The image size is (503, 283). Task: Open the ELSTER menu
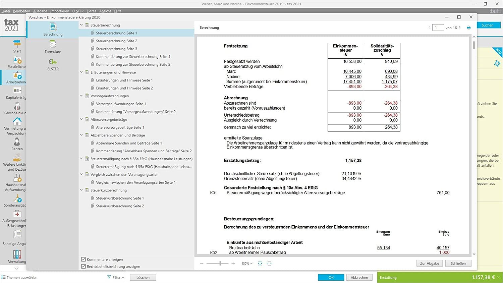pos(78,11)
